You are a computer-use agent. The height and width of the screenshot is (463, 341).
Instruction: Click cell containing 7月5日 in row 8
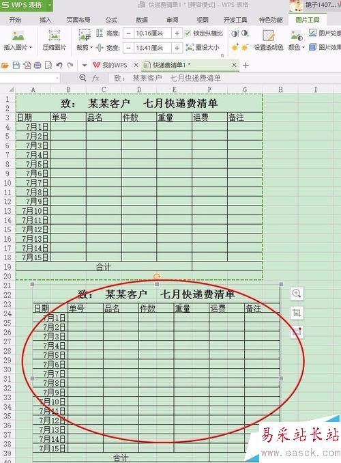33,164
